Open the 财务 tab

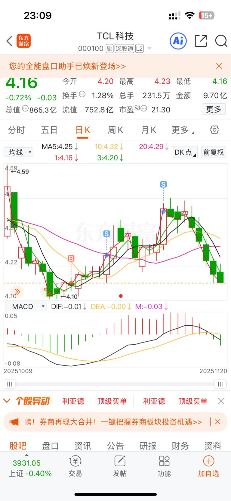click(180, 445)
